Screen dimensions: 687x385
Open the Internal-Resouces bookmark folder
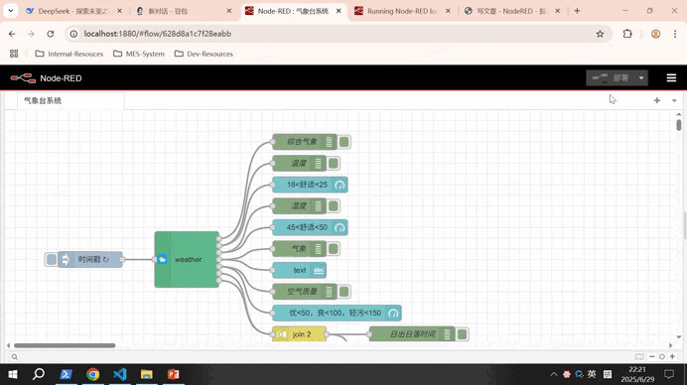tap(69, 54)
